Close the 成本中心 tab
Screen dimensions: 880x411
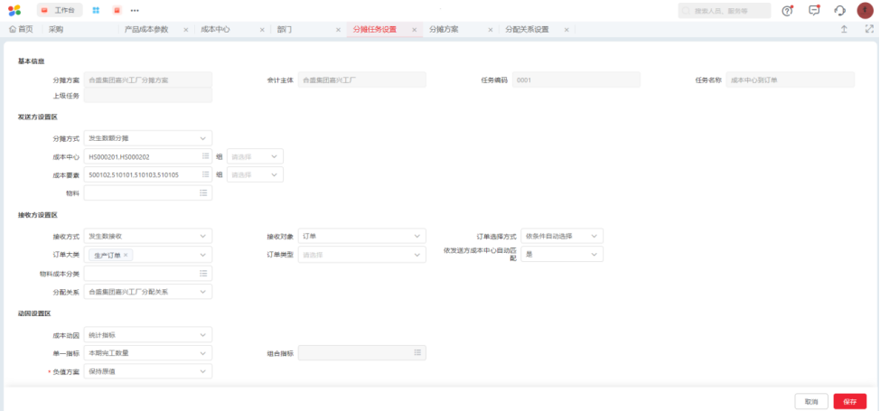pos(261,30)
